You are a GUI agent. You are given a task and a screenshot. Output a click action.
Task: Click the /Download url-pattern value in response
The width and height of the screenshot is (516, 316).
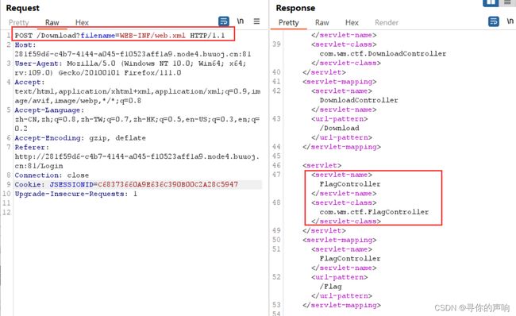(x=339, y=128)
